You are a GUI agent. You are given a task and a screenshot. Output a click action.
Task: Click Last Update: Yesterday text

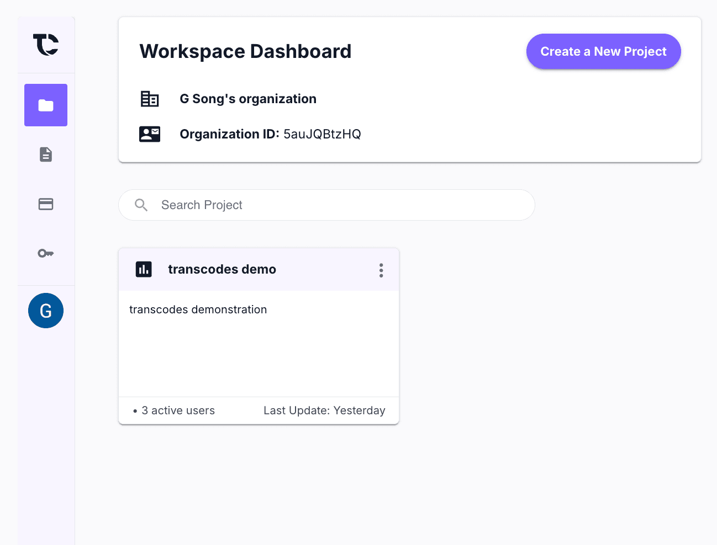[x=324, y=410]
